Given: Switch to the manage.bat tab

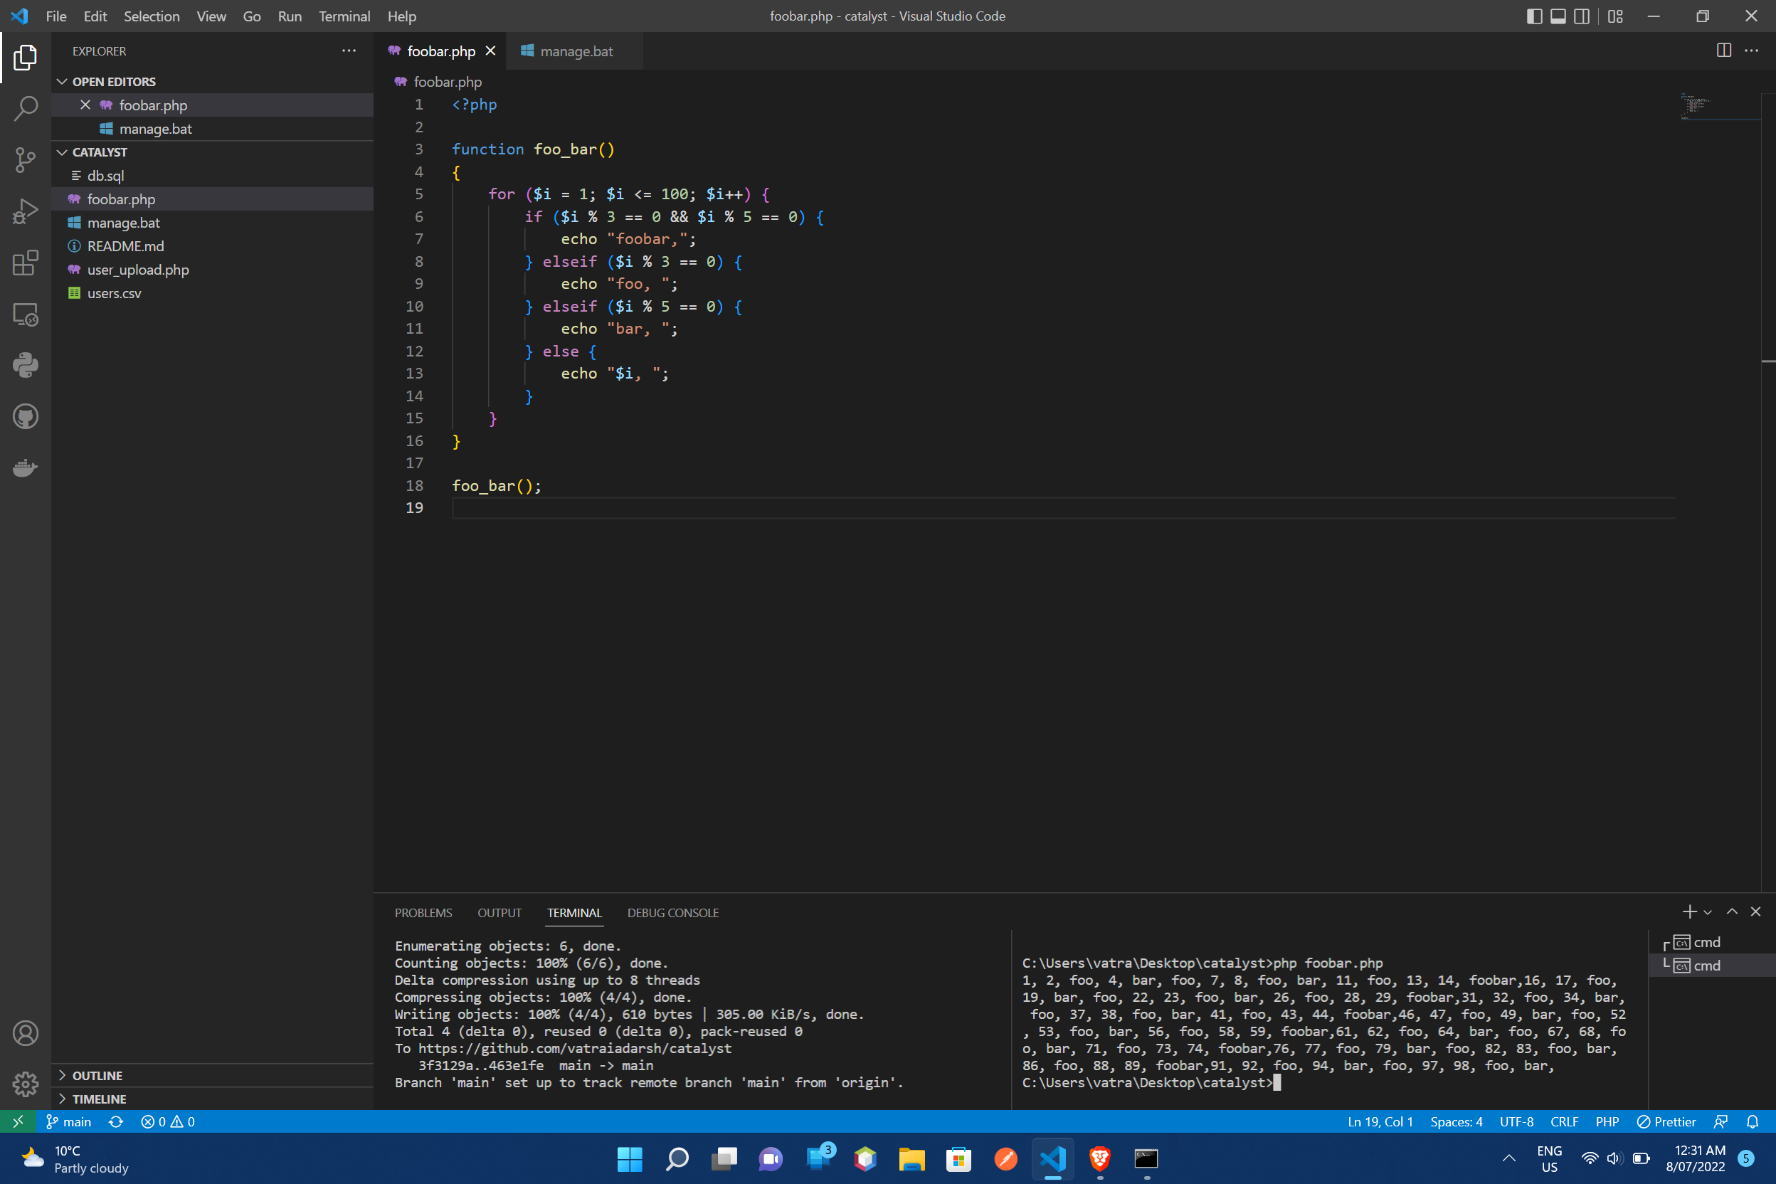Looking at the screenshot, I should pyautogui.click(x=576, y=51).
